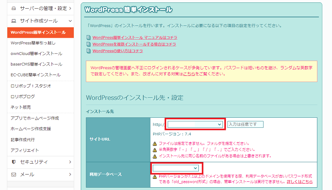Viewport: 332px width, 190px height.
Task: Click the セキュリティ menu label
Action: click(34, 162)
